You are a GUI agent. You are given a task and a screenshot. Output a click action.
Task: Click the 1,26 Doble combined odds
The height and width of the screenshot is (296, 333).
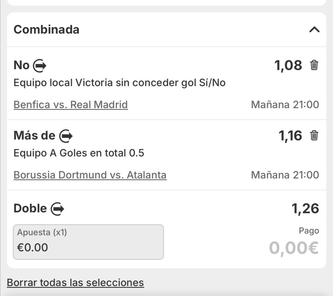click(305, 208)
